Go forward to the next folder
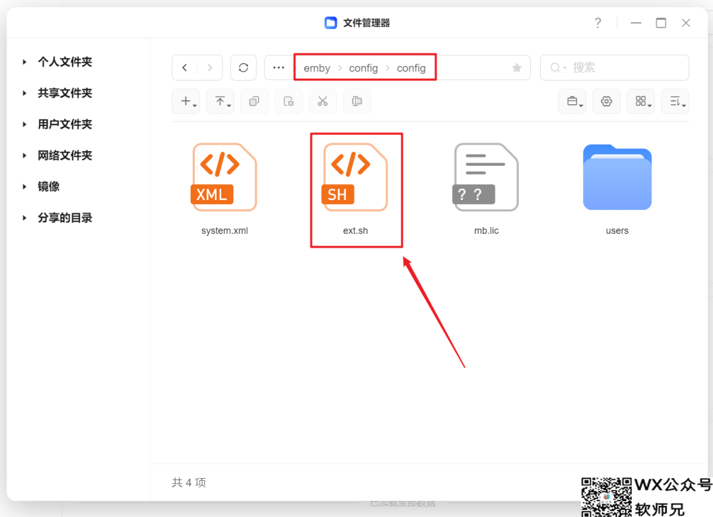This screenshot has height=517, width=713. pyautogui.click(x=210, y=68)
